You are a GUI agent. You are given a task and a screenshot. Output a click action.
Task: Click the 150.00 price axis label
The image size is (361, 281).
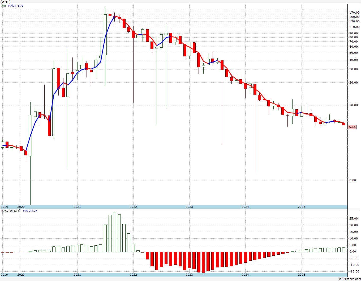354,17
